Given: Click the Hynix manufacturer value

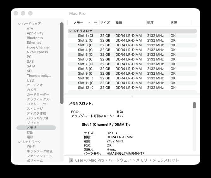Looking at the screenshot, I should tap(111, 149).
